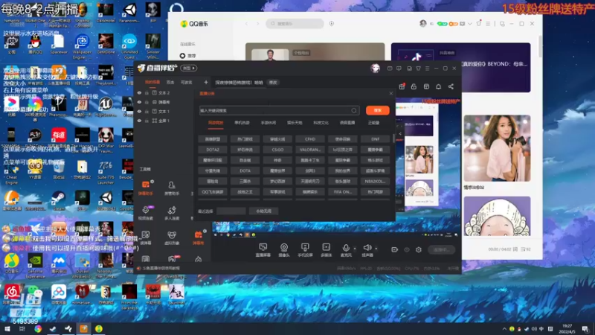595x335 pixels.
Task: Choose the DNF category
Action: point(376,139)
